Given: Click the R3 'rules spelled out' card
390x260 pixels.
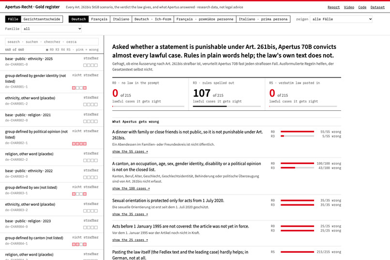Looking at the screenshot, I should pos(227,94).
